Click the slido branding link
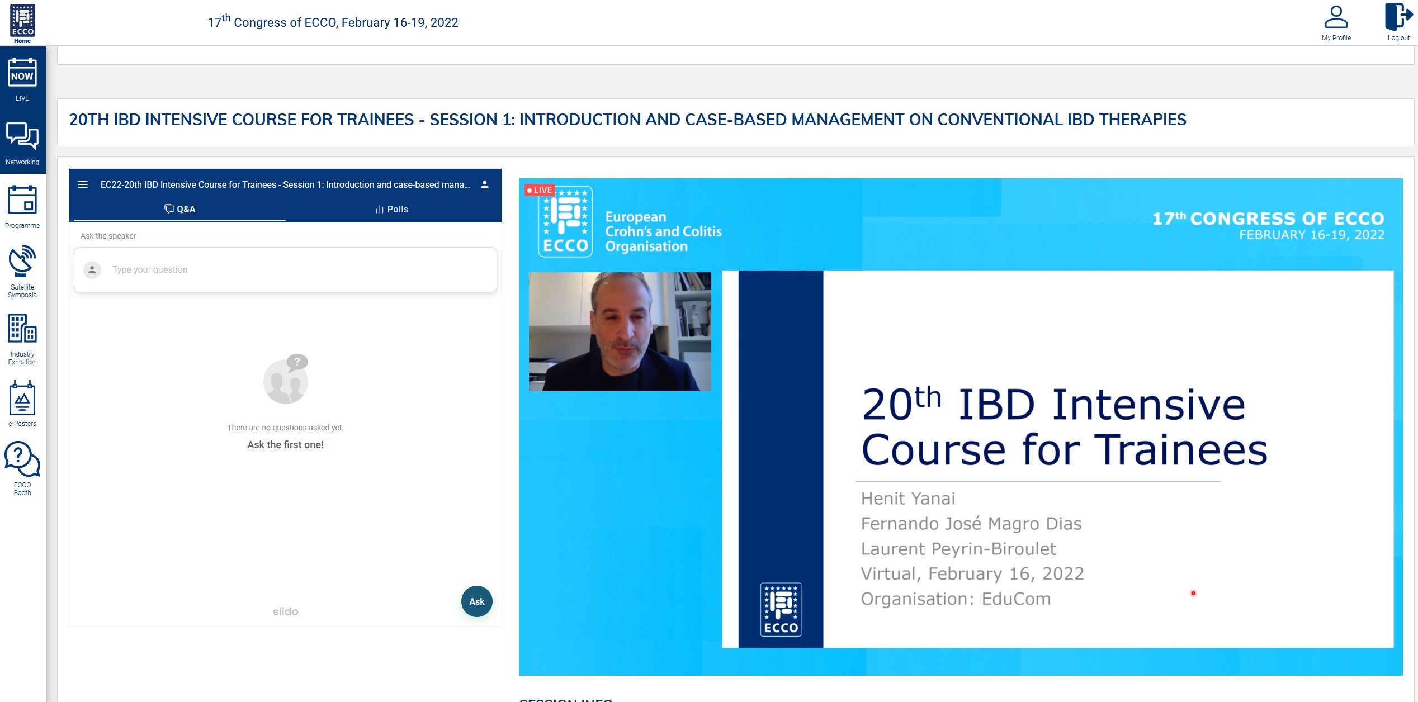The height and width of the screenshot is (702, 1418). [x=286, y=611]
